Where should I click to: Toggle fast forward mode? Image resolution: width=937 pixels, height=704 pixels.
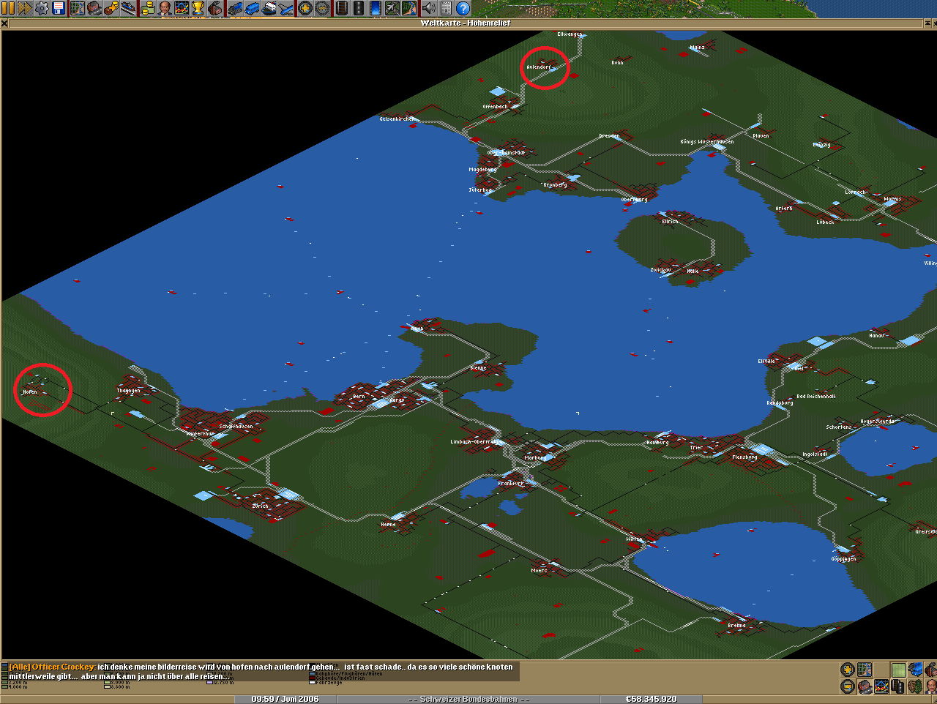[25, 8]
